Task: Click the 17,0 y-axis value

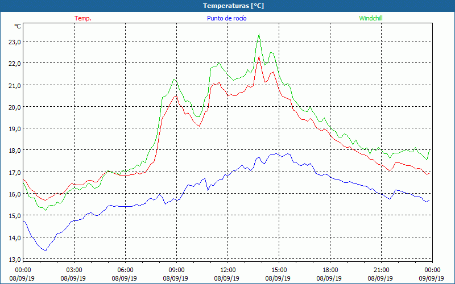Action: coord(15,173)
